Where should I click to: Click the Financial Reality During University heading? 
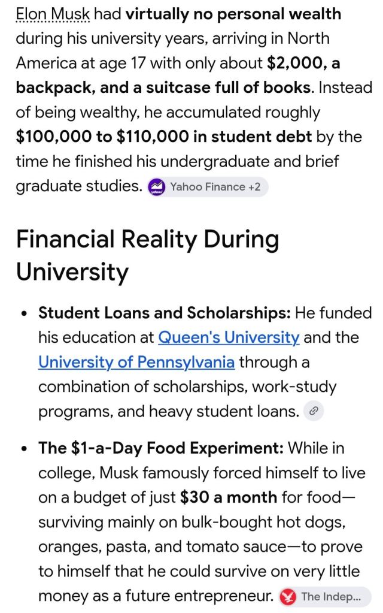click(x=148, y=255)
